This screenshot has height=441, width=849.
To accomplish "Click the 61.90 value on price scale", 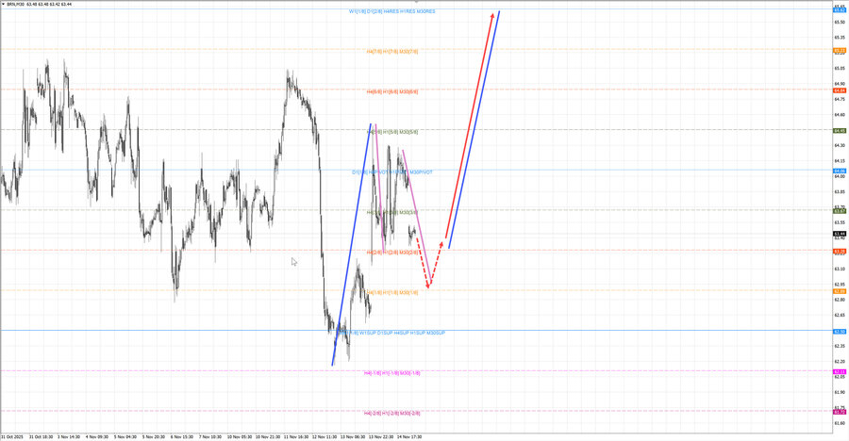I will click(840, 392).
